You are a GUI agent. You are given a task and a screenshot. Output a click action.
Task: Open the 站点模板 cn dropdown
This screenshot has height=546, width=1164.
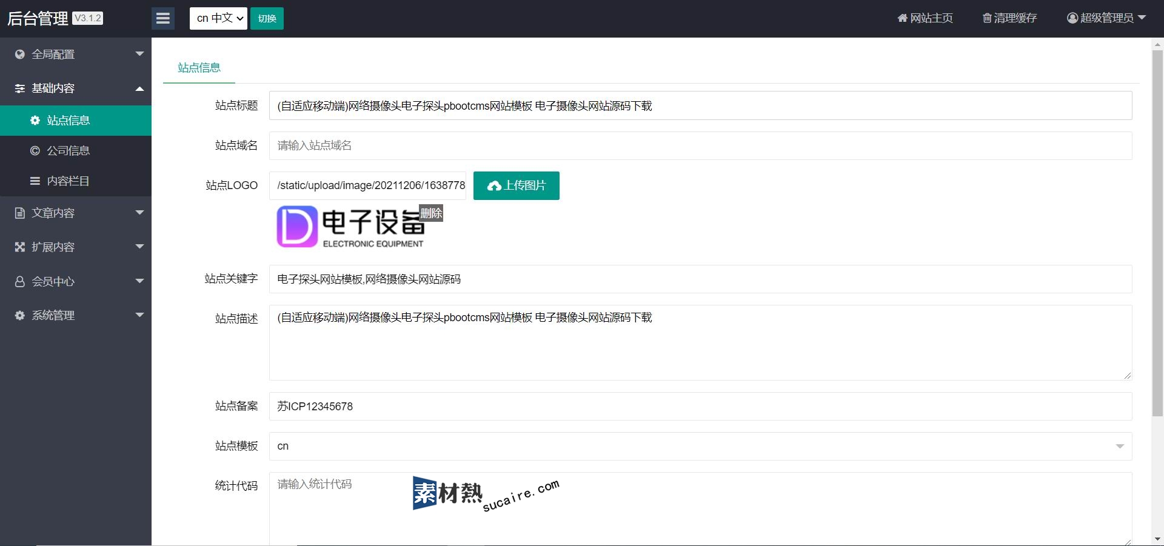(700, 447)
